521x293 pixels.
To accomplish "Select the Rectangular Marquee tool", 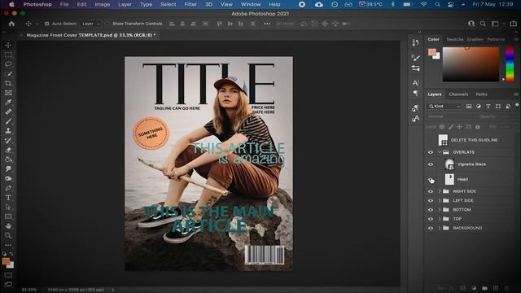I will pos(8,55).
